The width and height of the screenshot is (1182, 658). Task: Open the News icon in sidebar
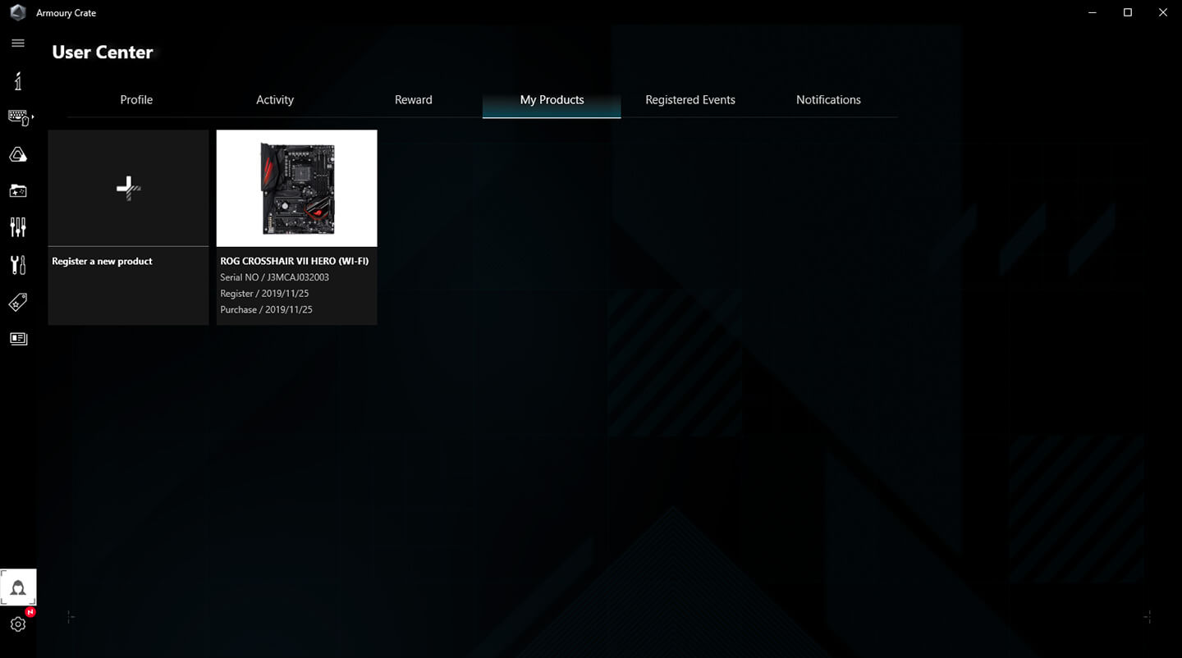[x=18, y=338]
